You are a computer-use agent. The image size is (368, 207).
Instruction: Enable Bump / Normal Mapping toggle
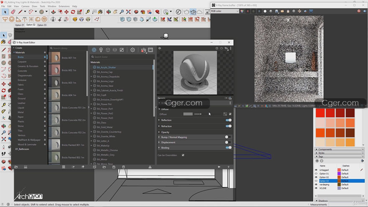point(227,137)
